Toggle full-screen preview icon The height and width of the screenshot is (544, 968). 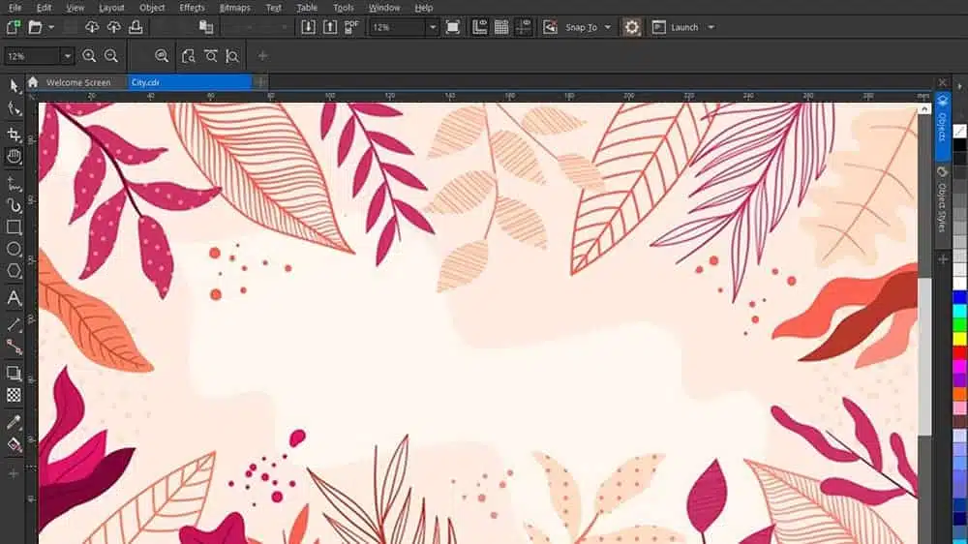tap(453, 27)
